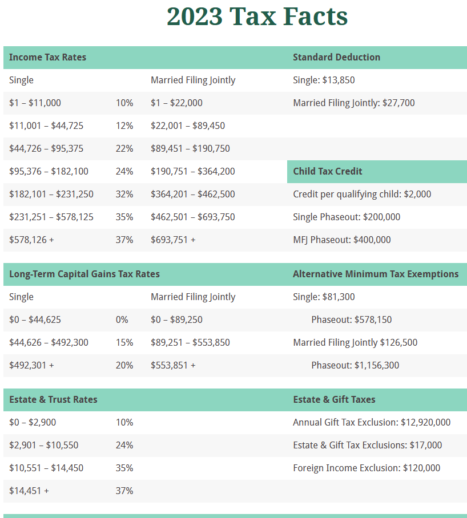Click Annual Gift Tax Exclusion: $12,920,000

pyautogui.click(x=371, y=422)
